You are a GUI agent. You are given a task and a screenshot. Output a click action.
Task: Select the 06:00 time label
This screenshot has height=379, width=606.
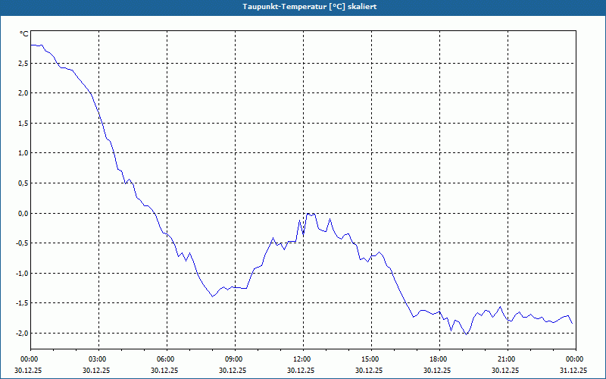[x=167, y=359]
